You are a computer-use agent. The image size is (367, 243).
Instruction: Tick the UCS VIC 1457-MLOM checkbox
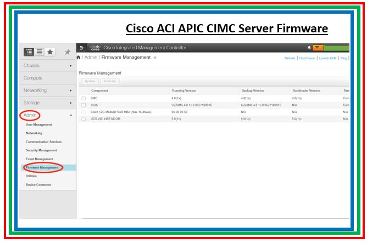[84, 118]
